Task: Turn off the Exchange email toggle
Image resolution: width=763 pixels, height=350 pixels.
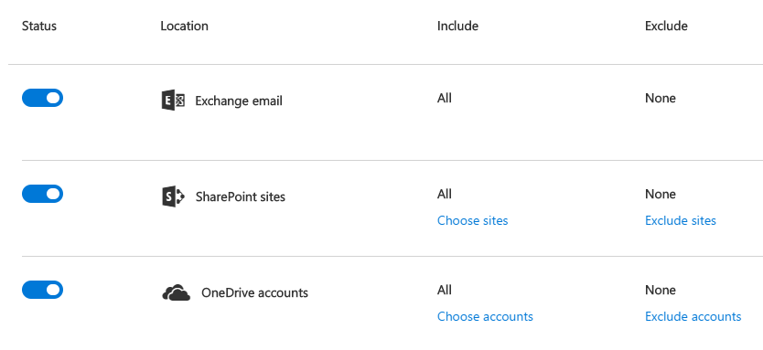Action: [42, 98]
